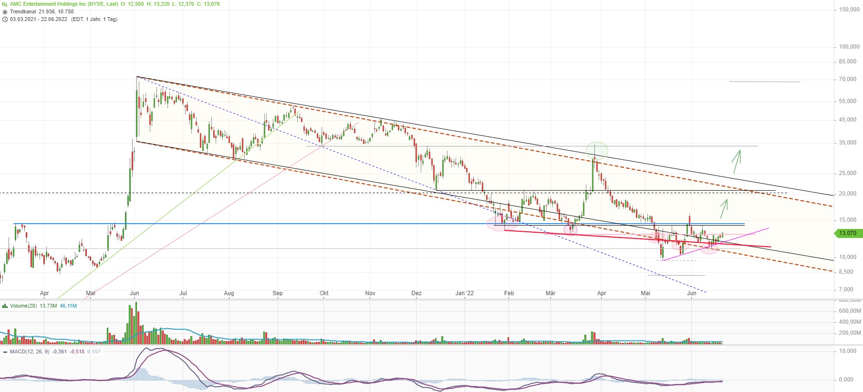Click the clock icon beside the date range
The image size is (863, 392).
click(5, 19)
